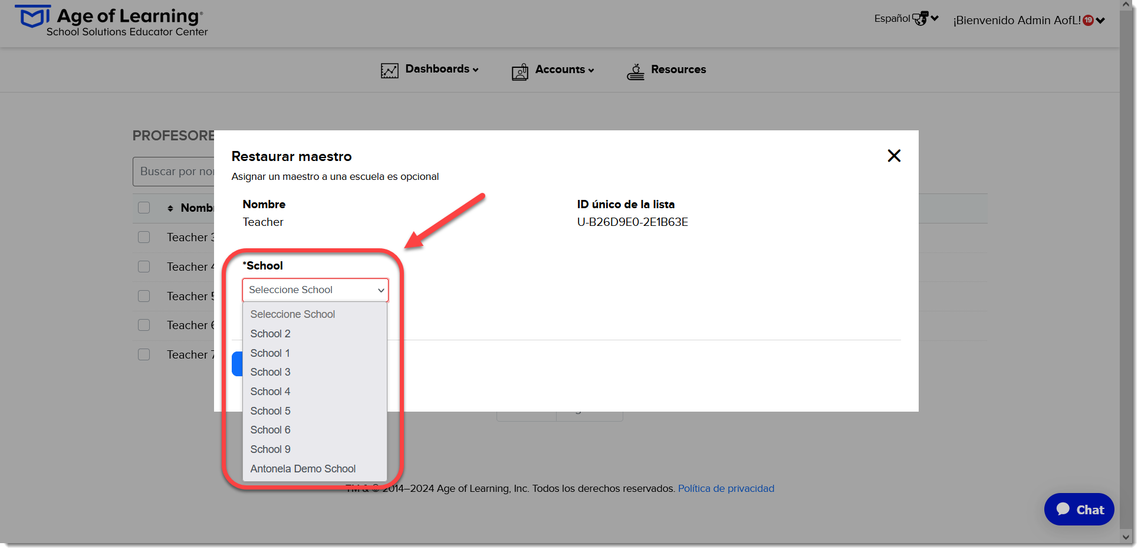The width and height of the screenshot is (1141, 552).
Task: Check the Teacher 3 row checkbox
Action: pos(144,237)
